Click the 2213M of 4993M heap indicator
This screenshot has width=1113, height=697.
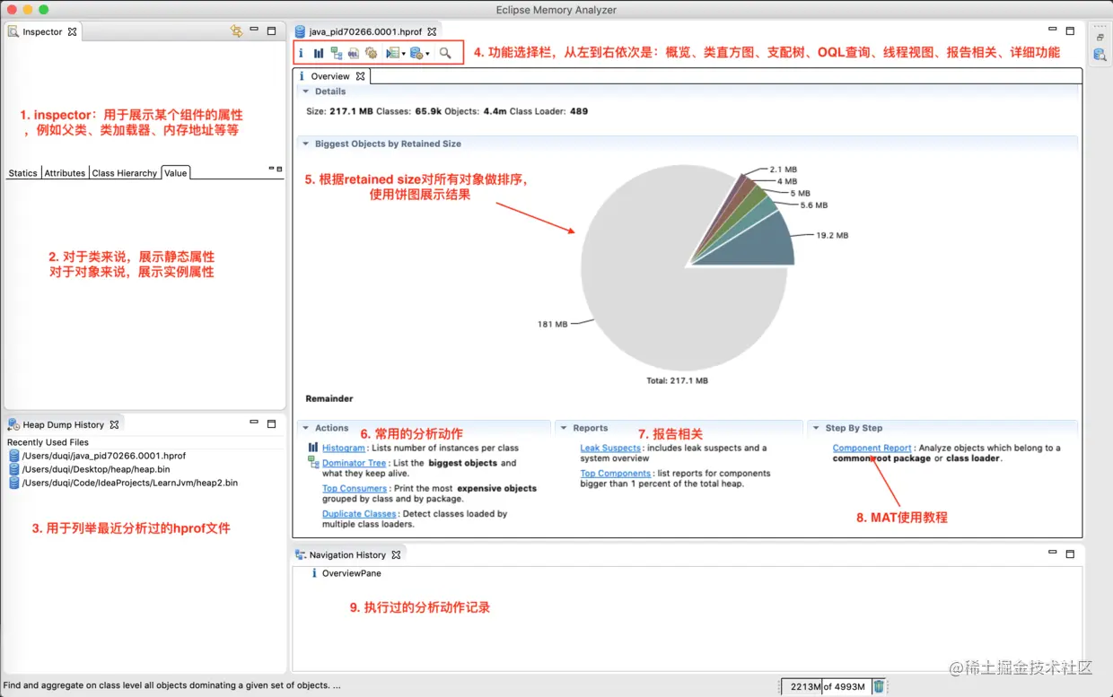pyautogui.click(x=825, y=686)
